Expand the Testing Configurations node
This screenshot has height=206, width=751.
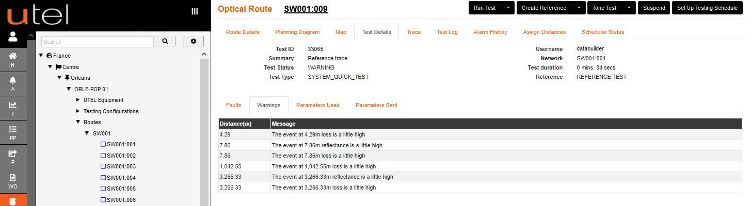point(78,111)
